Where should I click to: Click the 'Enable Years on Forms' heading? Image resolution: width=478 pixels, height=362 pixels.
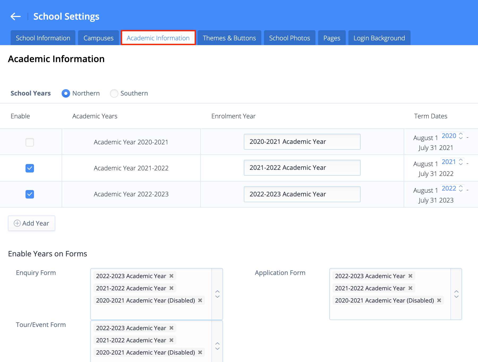pyautogui.click(x=48, y=254)
